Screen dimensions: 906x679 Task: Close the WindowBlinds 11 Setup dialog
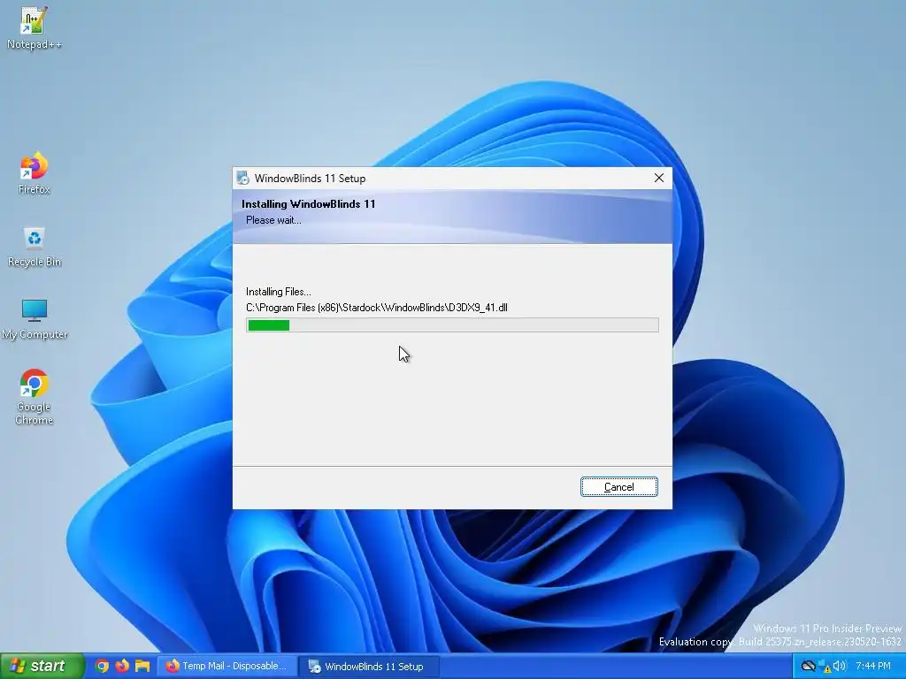[658, 178]
